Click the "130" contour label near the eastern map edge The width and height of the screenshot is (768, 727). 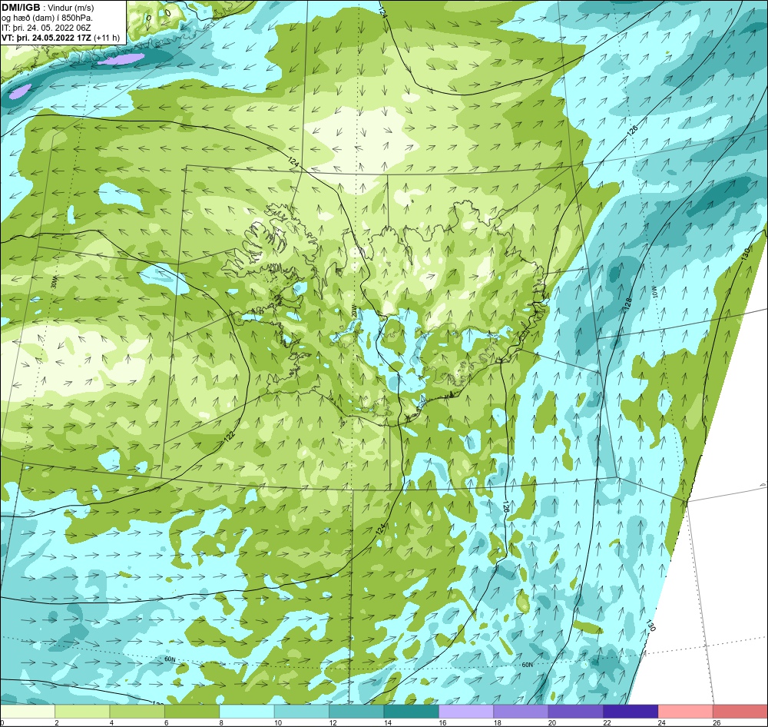(746, 253)
